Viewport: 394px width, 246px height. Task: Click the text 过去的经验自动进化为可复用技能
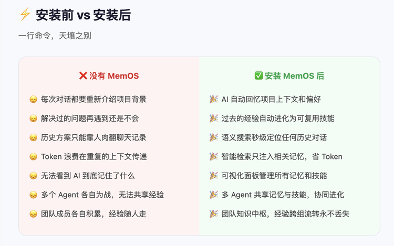tap(278, 119)
